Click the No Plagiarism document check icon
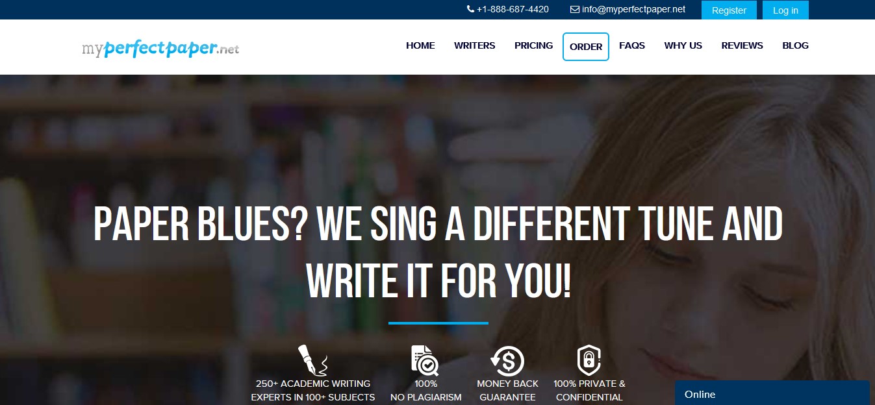 tap(425, 360)
